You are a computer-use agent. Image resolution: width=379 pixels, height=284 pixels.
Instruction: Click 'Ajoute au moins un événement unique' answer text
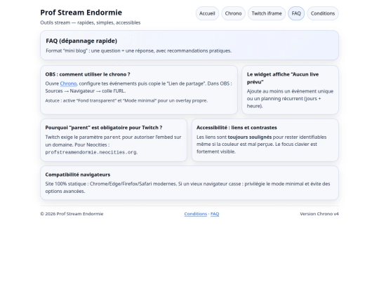click(x=290, y=99)
